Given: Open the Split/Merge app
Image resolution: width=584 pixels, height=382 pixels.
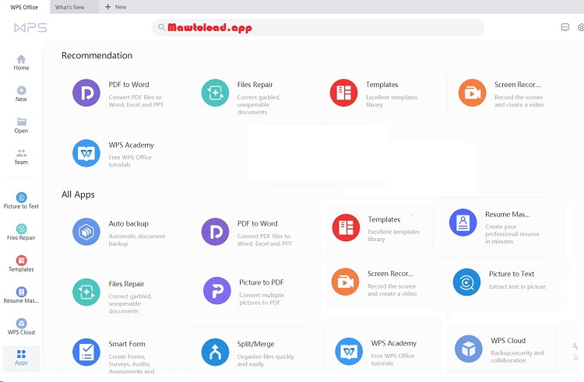Looking at the screenshot, I should 246,351.
